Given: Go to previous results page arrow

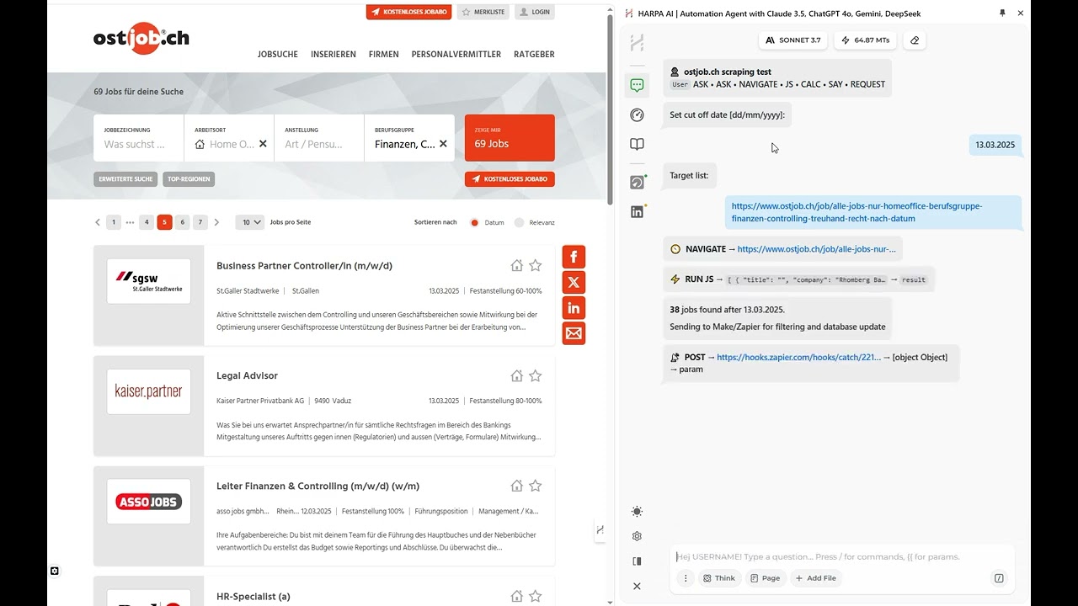Looking at the screenshot, I should (x=98, y=222).
